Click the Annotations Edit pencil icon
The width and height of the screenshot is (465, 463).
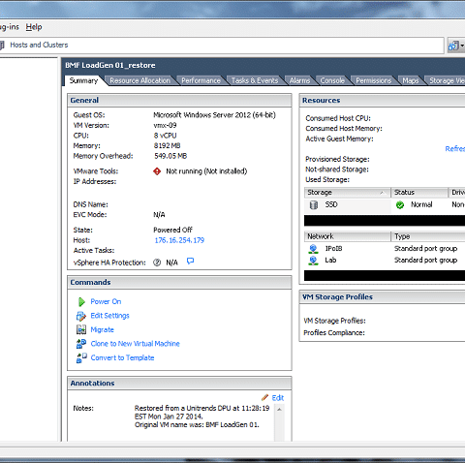pyautogui.click(x=264, y=397)
